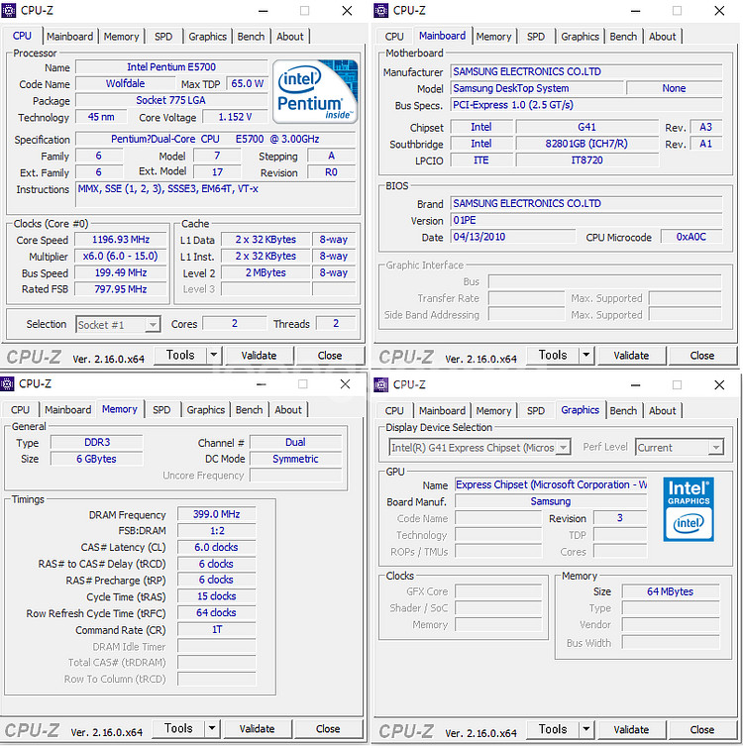The width and height of the screenshot is (743, 748).
Task: Click the 64 clocks row refresh cycle value
Action: pyautogui.click(x=217, y=613)
